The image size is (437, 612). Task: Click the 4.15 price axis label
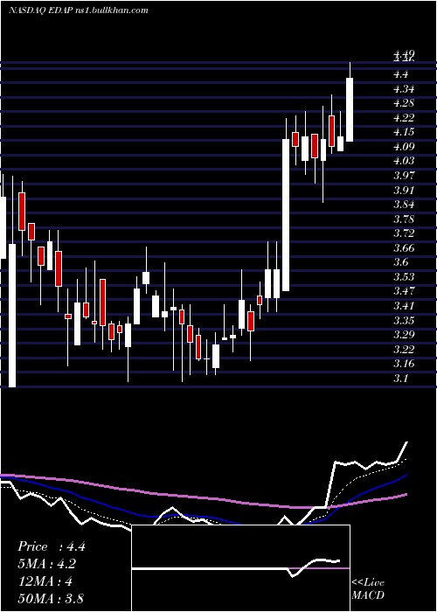click(404, 132)
